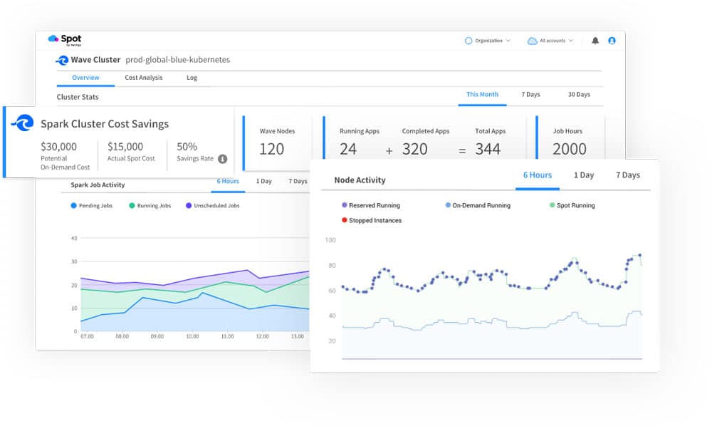Toggle the Stopped Instances legend swatch

pyautogui.click(x=344, y=220)
